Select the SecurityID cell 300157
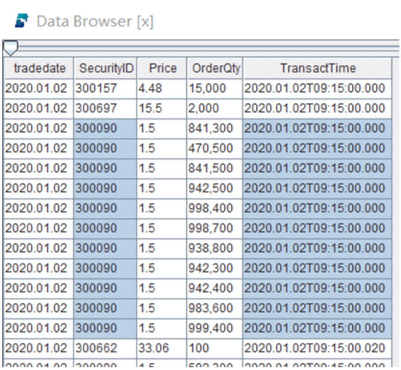Image resolution: width=401 pixels, height=370 pixels. (105, 88)
